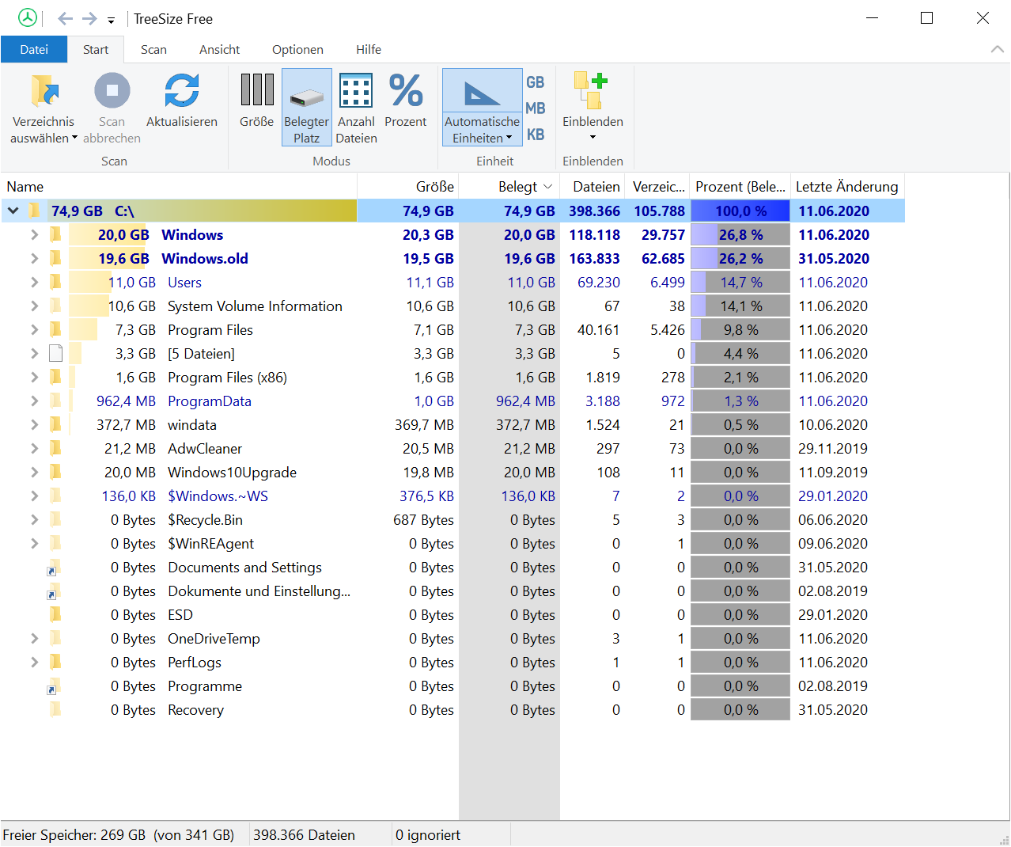Sort by Prozent (Bele... column header
The image size is (1011, 847).
click(x=740, y=187)
